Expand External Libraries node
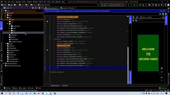The width and height of the screenshot is (170, 95). 3,64
